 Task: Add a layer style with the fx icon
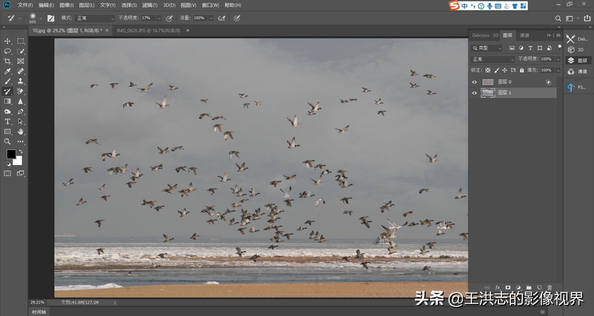tap(497, 288)
